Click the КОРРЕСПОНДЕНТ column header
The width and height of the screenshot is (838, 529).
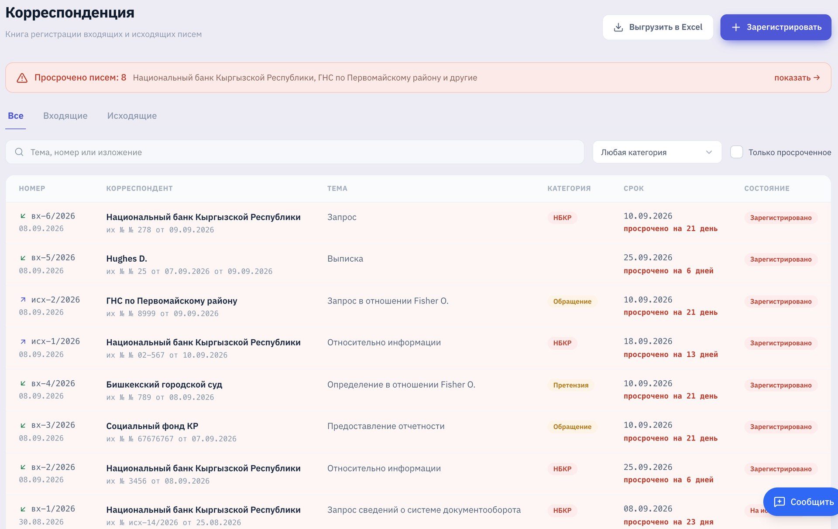click(139, 188)
